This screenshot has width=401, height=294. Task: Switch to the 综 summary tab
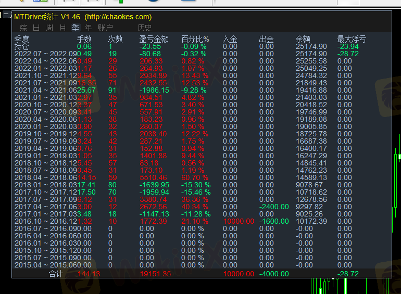[23, 28]
